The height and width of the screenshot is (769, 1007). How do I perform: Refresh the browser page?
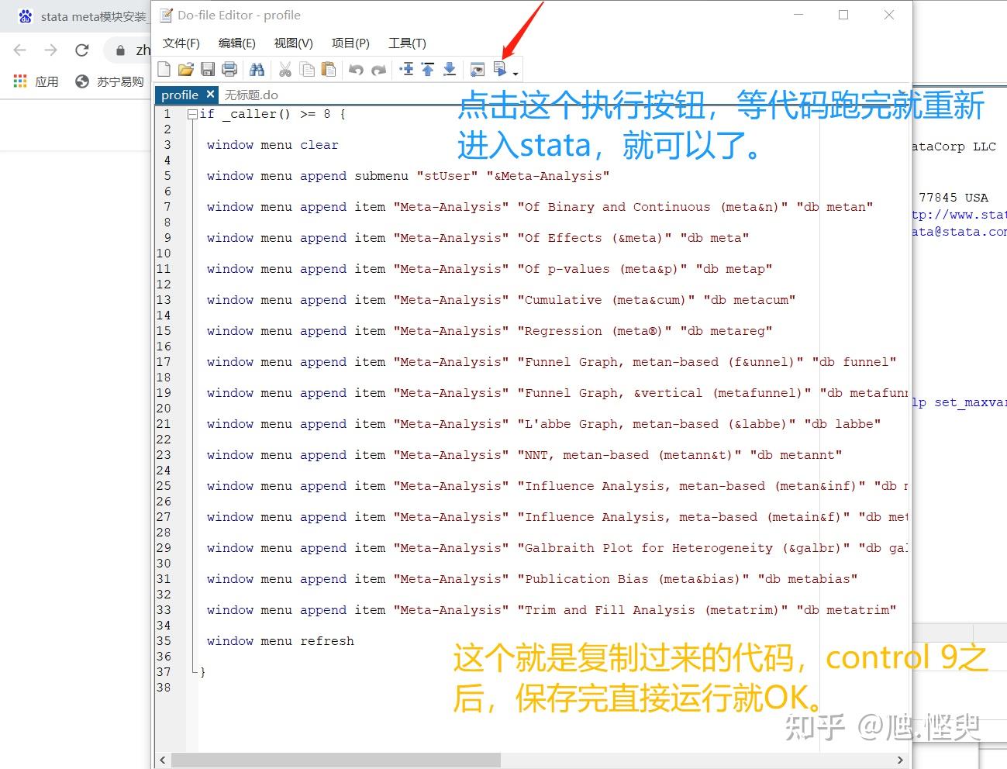click(x=81, y=50)
